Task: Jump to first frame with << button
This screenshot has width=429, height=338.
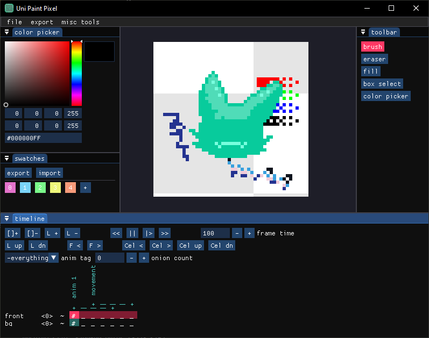Action: point(116,233)
